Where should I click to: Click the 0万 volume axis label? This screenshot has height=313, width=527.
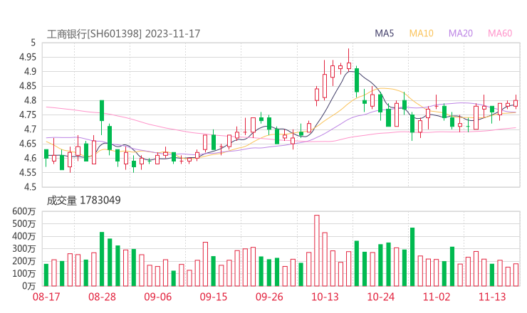[28, 286]
